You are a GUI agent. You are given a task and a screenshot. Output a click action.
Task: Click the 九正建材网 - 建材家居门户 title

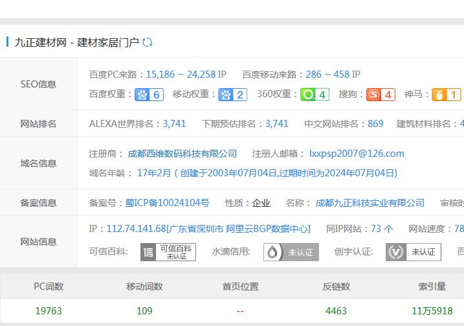coord(76,42)
